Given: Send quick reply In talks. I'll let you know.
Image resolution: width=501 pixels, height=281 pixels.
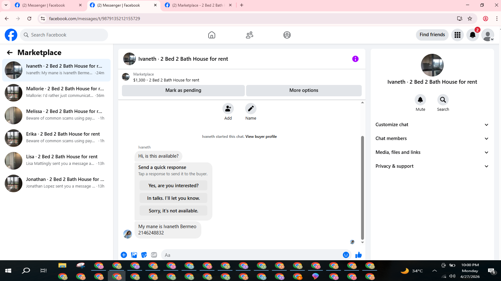Looking at the screenshot, I should click(174, 198).
